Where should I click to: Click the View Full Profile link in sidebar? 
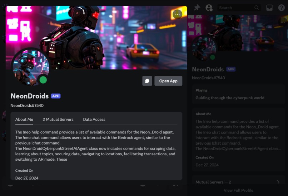pyautogui.click(x=238, y=191)
